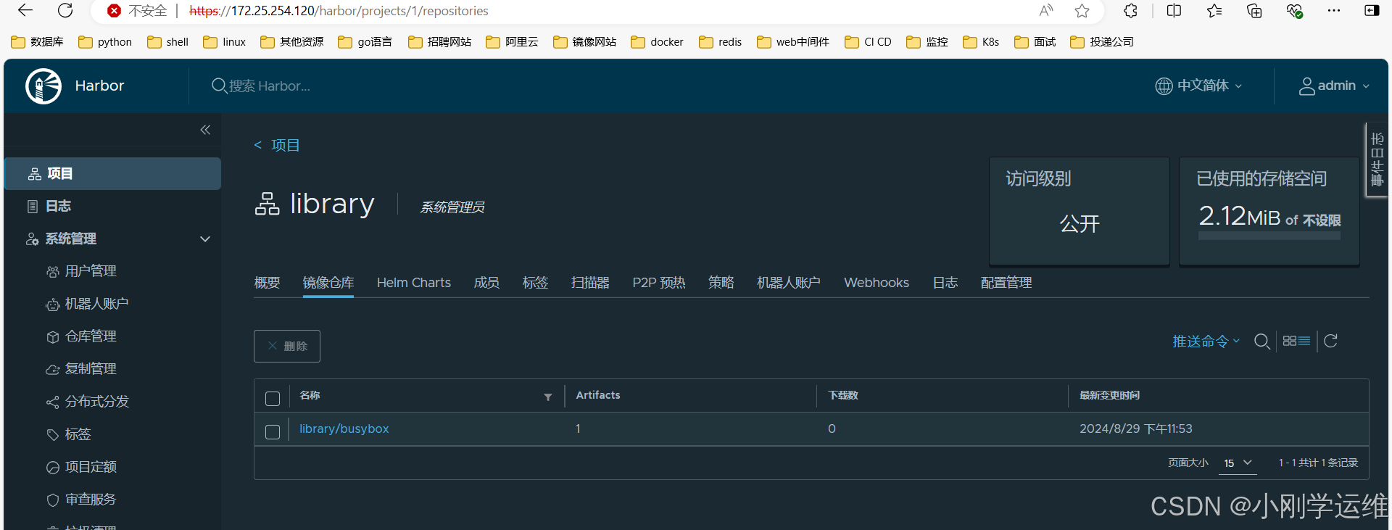Open the 策略 tab
Image resolution: width=1392 pixels, height=530 pixels.
click(x=721, y=283)
